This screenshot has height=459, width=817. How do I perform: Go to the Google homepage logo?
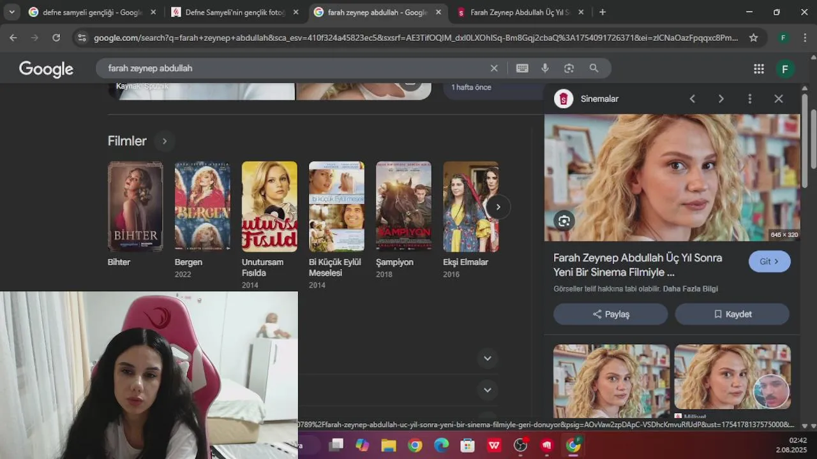tap(46, 69)
